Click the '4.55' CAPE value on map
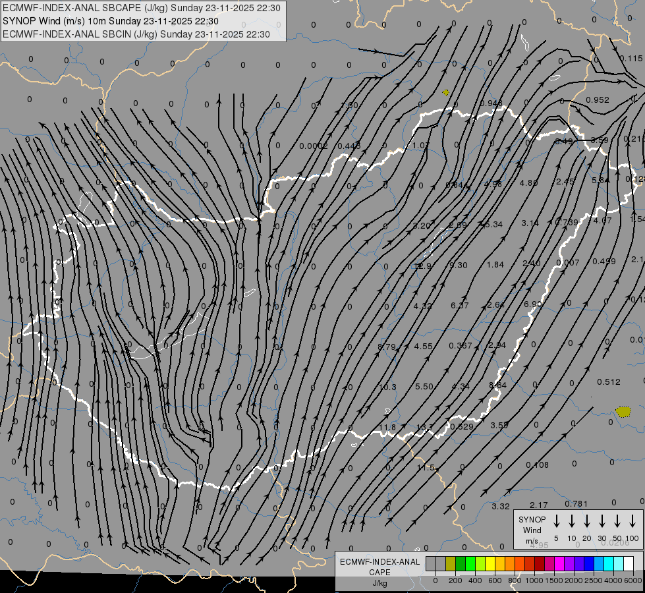This screenshot has width=645, height=593. 423,347
